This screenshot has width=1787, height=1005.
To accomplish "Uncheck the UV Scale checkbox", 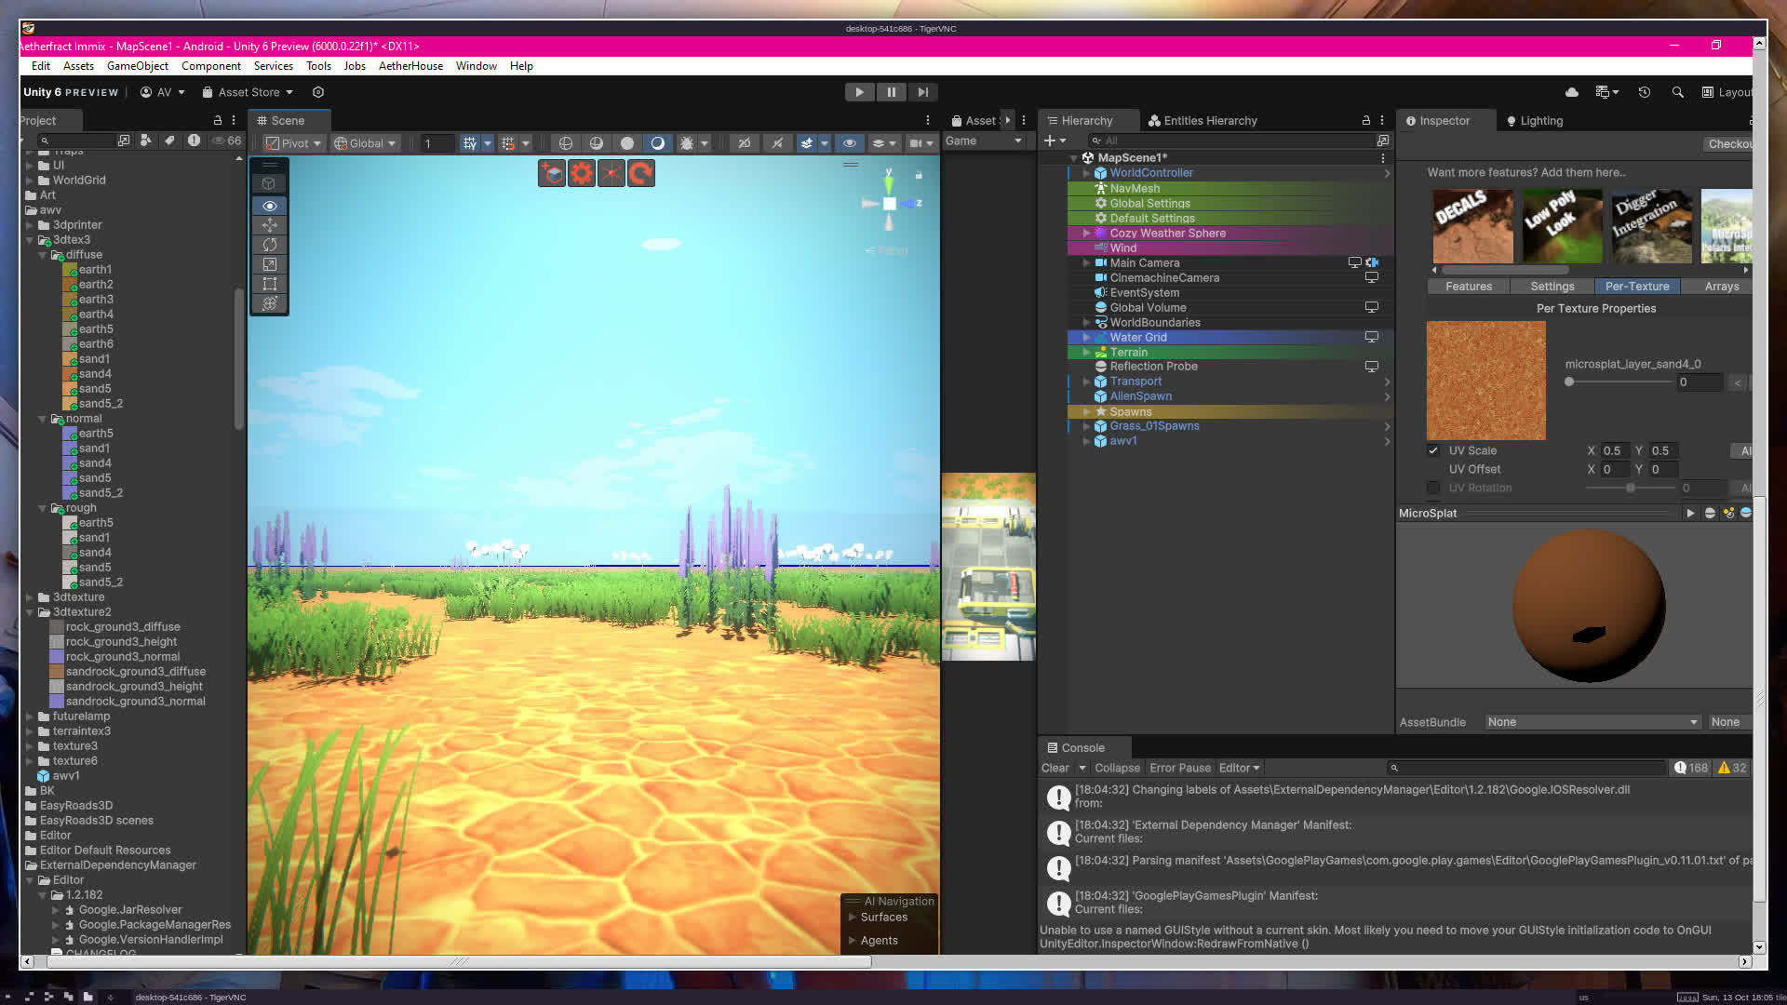I will [x=1433, y=450].
